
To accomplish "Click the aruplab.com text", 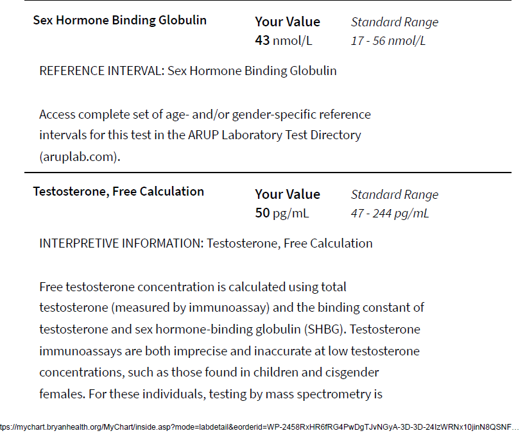I will [x=80, y=157].
